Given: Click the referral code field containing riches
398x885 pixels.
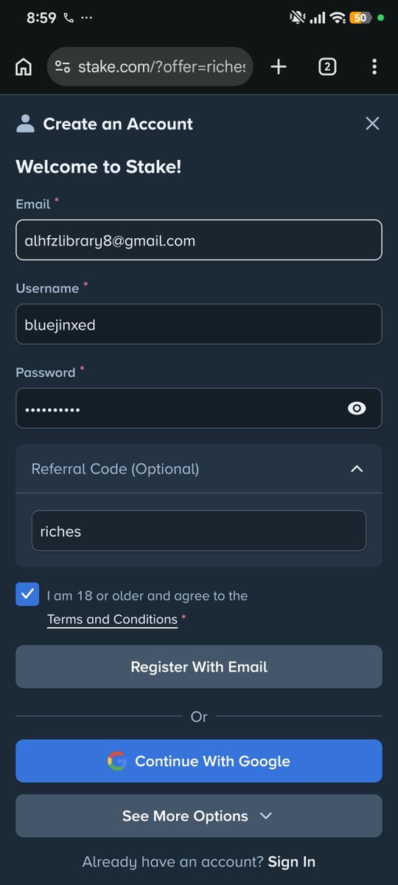Looking at the screenshot, I should 199,531.
